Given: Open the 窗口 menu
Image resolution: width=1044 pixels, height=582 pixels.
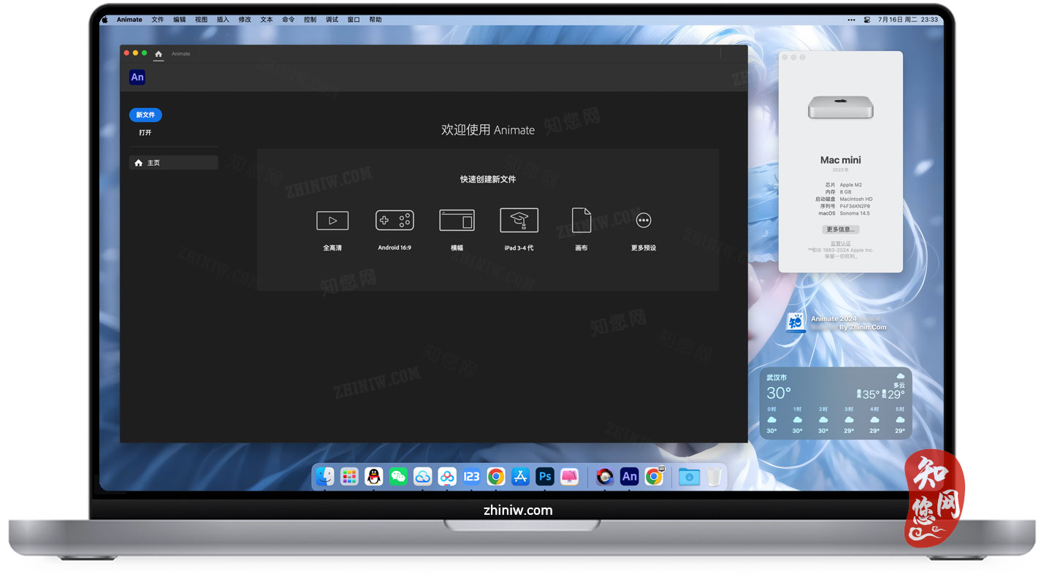Looking at the screenshot, I should click(354, 20).
